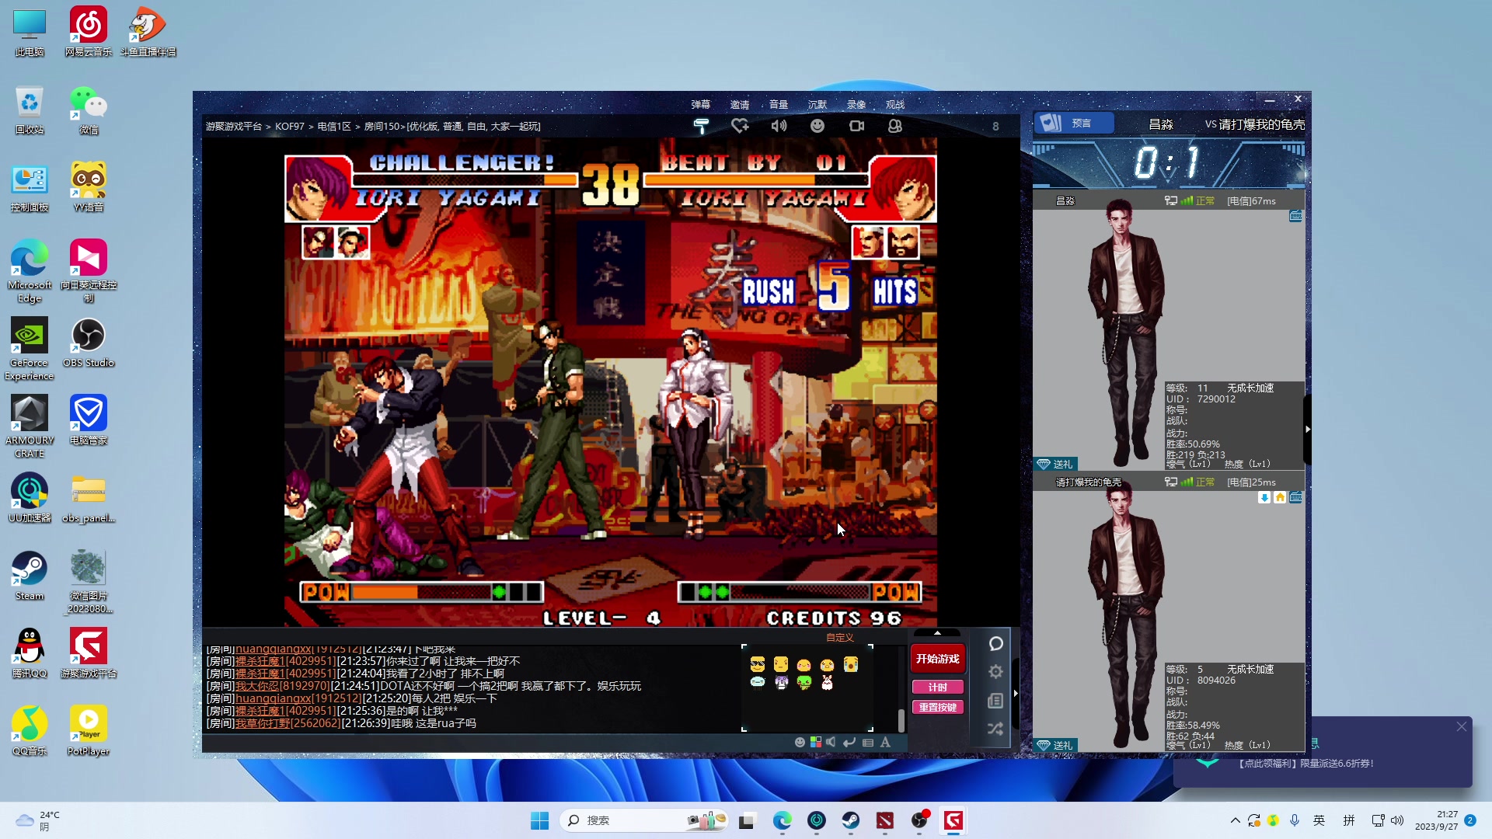1492x839 pixels.
Task: Click the 自定义 custom emoji tab
Action: pos(840,638)
